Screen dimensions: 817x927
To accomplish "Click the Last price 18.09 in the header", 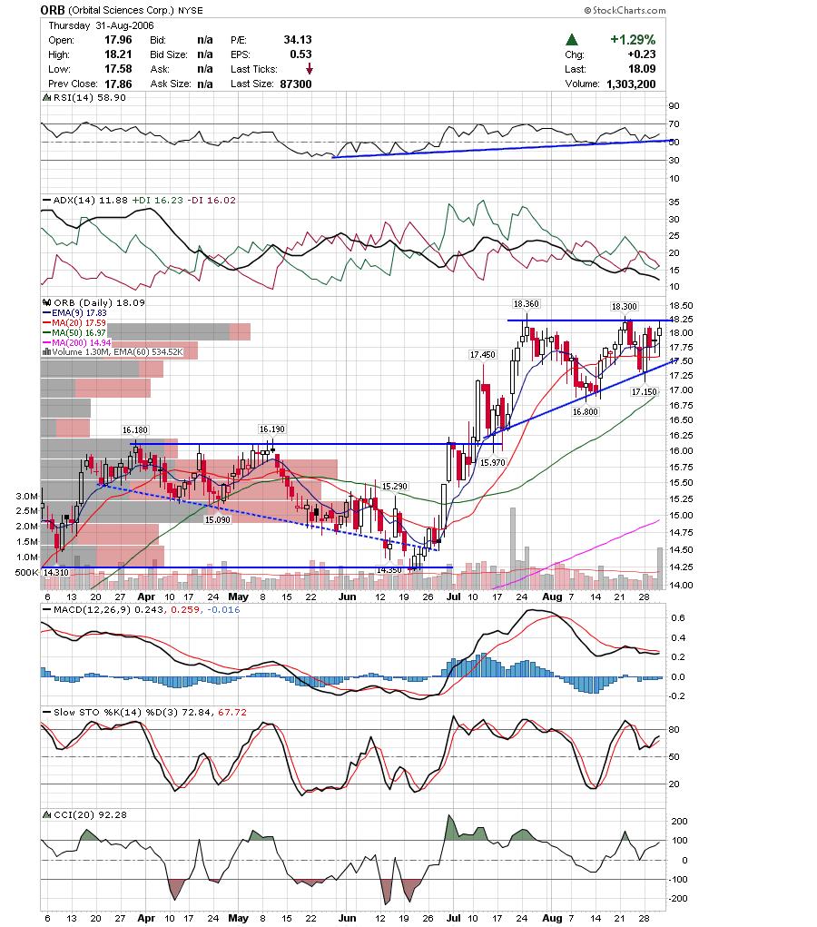I will pos(642,69).
